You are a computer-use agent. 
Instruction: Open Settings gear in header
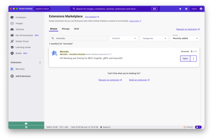(x=186, y=9)
